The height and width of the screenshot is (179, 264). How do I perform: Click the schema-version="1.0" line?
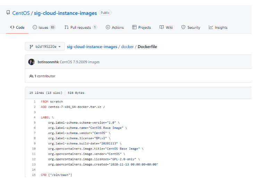(84, 123)
